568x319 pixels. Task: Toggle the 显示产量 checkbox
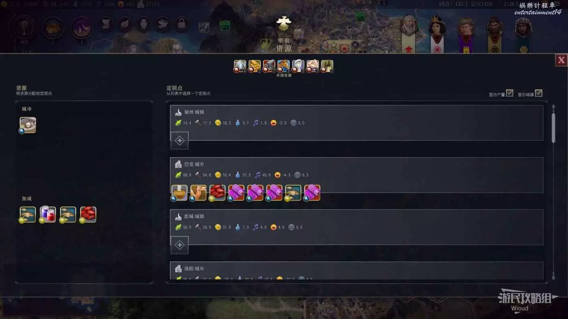pos(510,93)
